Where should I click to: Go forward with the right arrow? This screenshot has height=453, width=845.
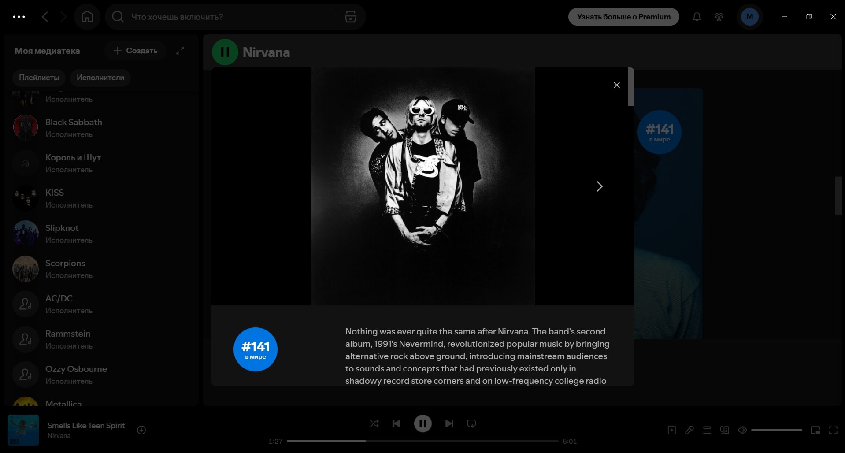[x=63, y=17]
